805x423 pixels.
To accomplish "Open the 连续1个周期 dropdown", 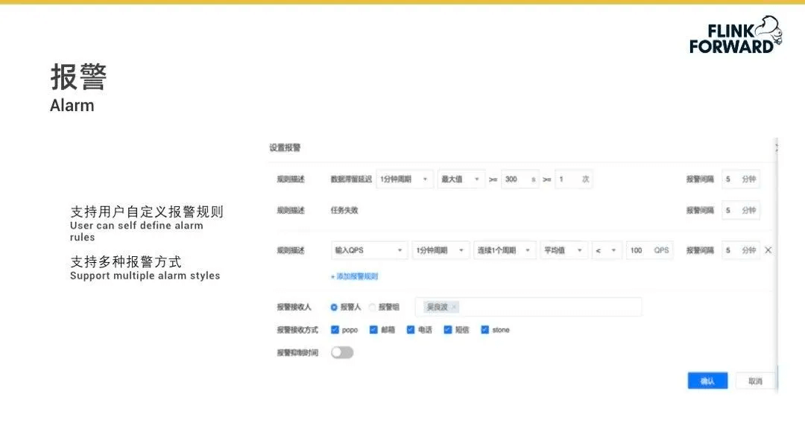I will (505, 250).
